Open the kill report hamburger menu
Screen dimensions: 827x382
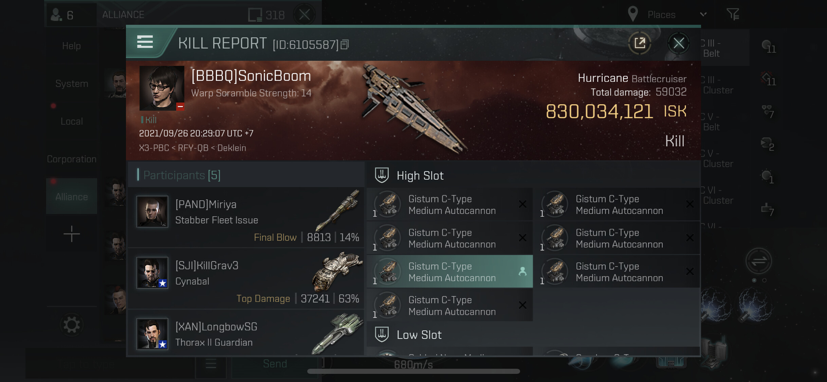tap(145, 42)
